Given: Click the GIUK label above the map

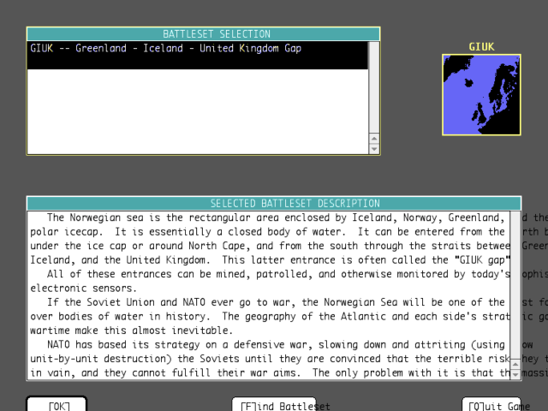Looking at the screenshot, I should pyautogui.click(x=481, y=47).
